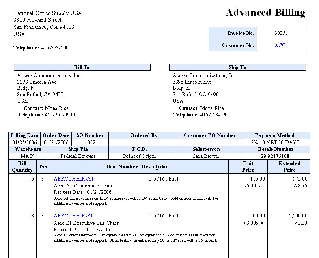This screenshot has height=258, width=319.
Task: Click the Federal Express ship via cell
Action: point(78,156)
